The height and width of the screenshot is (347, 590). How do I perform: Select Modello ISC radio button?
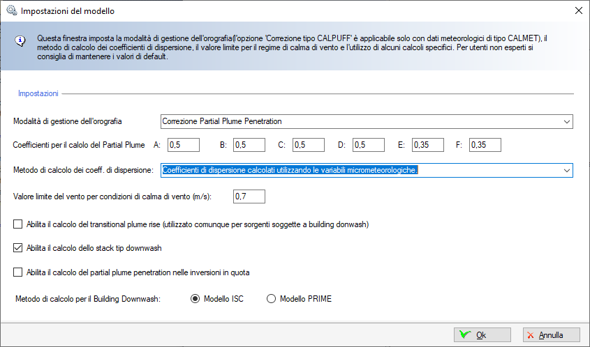click(x=195, y=299)
